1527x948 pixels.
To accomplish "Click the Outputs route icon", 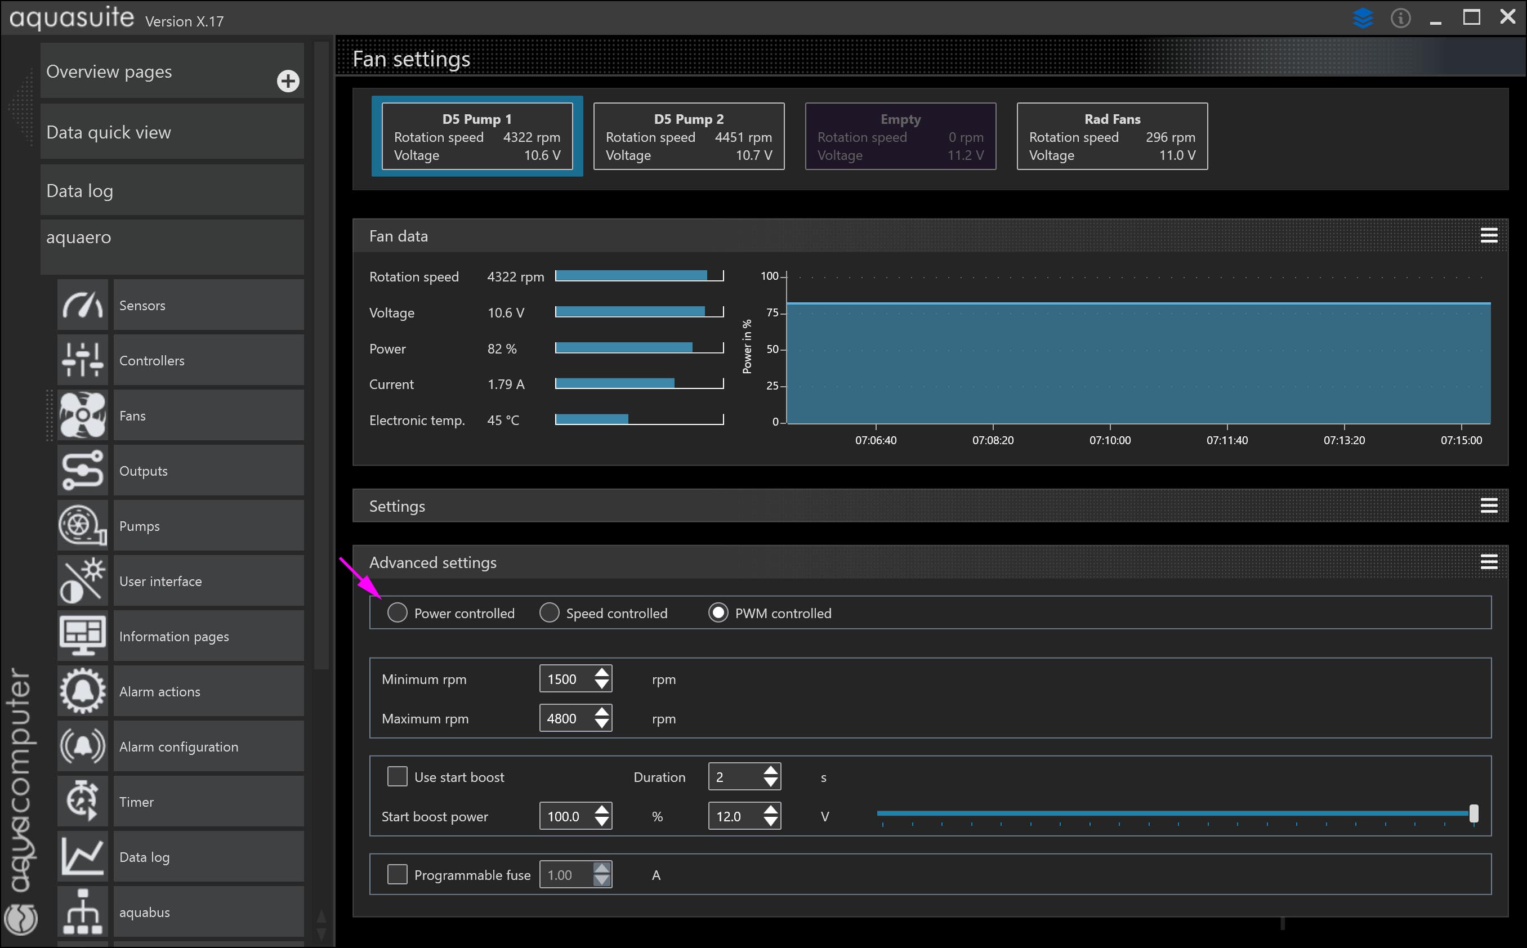I will pos(82,470).
